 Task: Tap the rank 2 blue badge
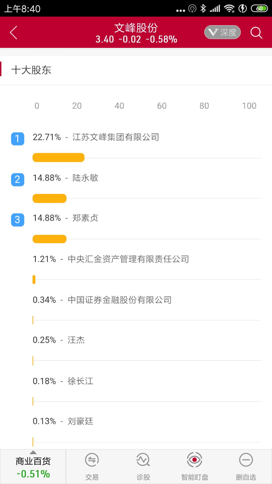pos(18,179)
